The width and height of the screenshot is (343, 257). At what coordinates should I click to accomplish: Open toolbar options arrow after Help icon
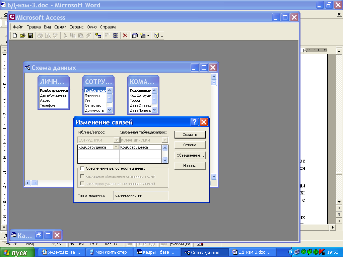(x=162, y=36)
